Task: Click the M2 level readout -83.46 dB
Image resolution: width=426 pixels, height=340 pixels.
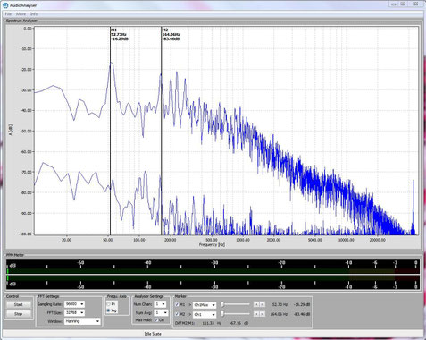Action: click(302, 314)
